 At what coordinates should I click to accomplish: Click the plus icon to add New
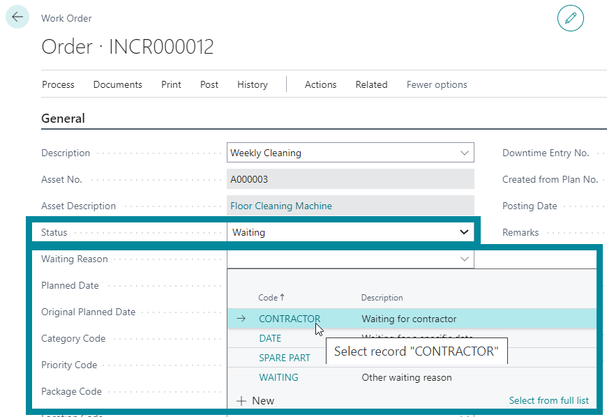(x=241, y=401)
